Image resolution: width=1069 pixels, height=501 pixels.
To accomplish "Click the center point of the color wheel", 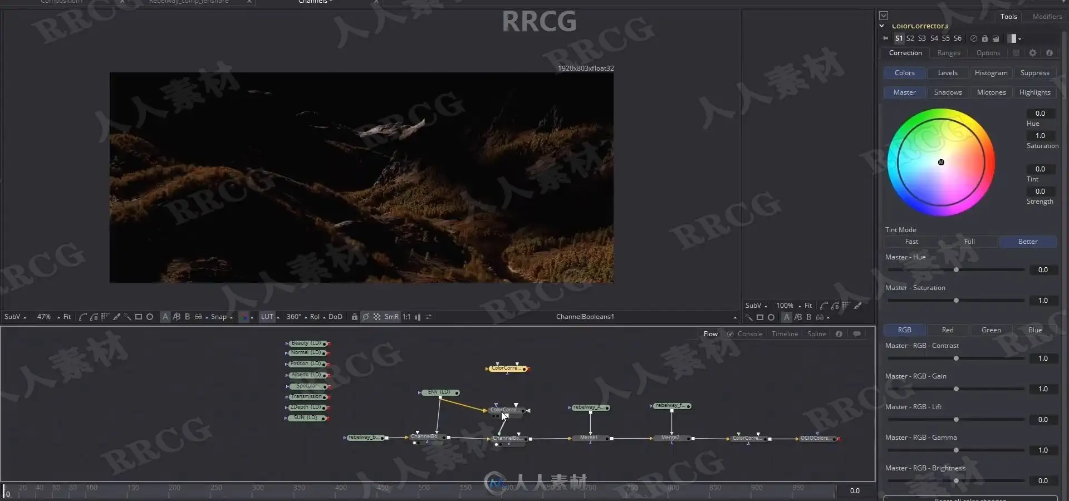I will tap(941, 163).
